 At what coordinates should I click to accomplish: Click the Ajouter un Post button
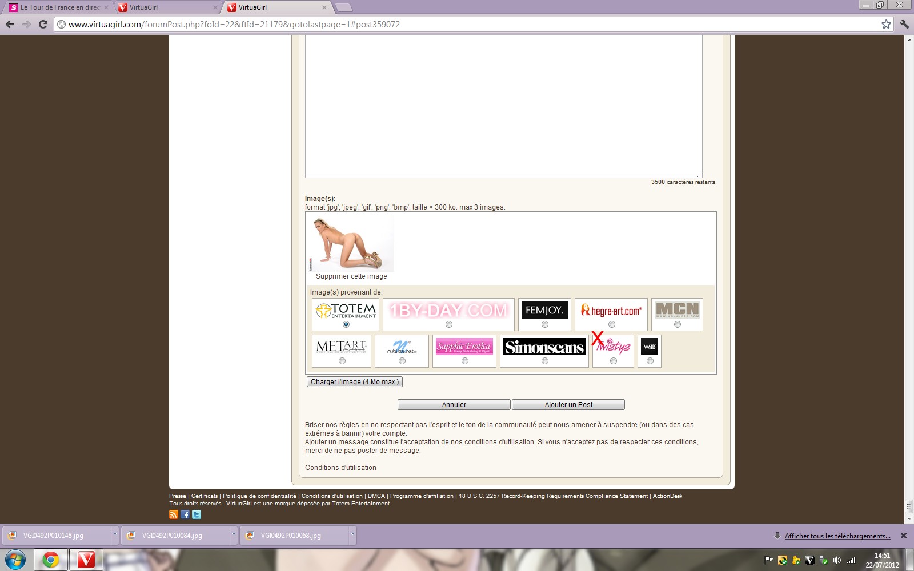568,405
